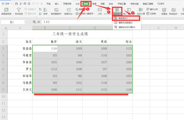Click cell with value 118 in 马晓淼 row

pos(95,83)
